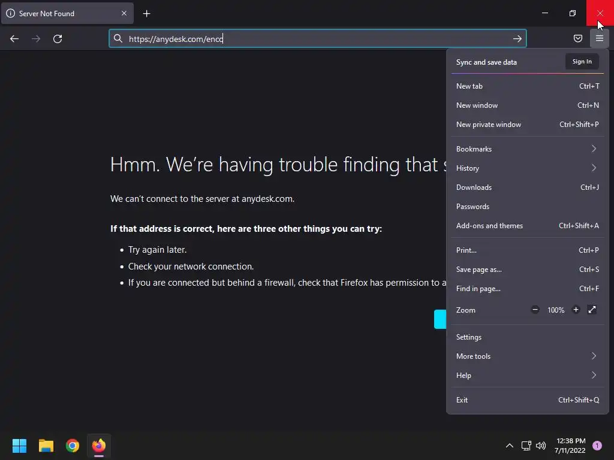The width and height of the screenshot is (614, 460).
Task: Click the page info icon on tab
Action: click(x=11, y=13)
